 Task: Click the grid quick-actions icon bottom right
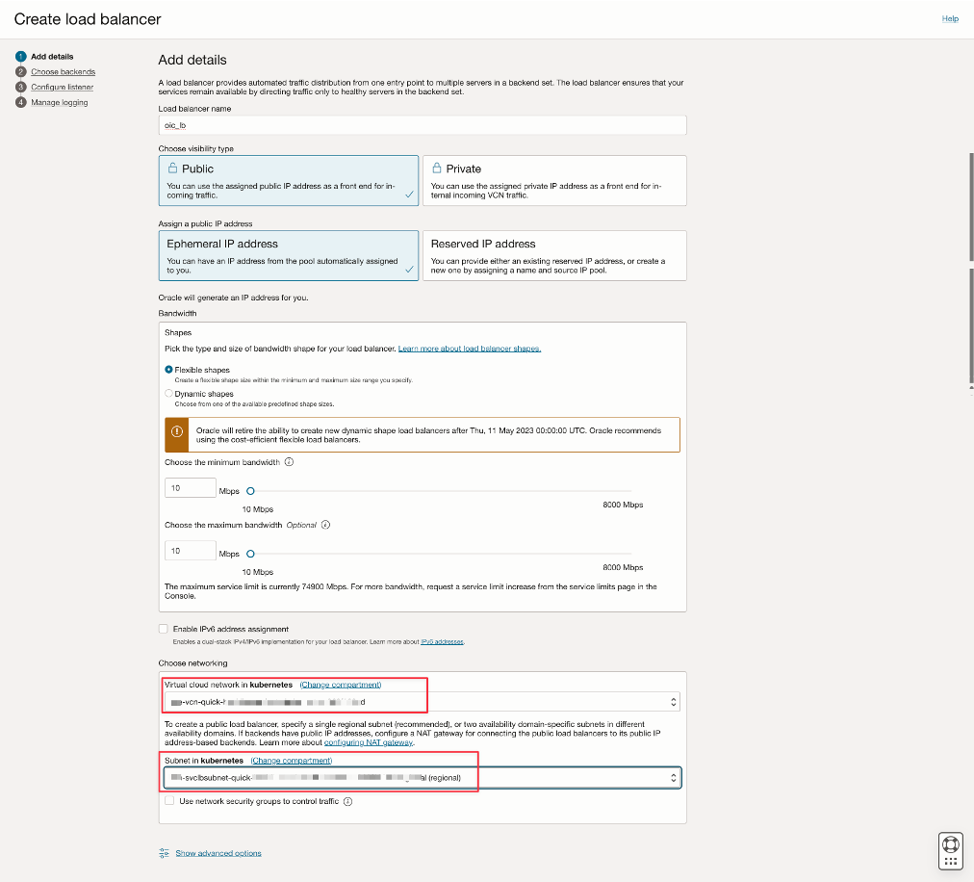click(950, 859)
